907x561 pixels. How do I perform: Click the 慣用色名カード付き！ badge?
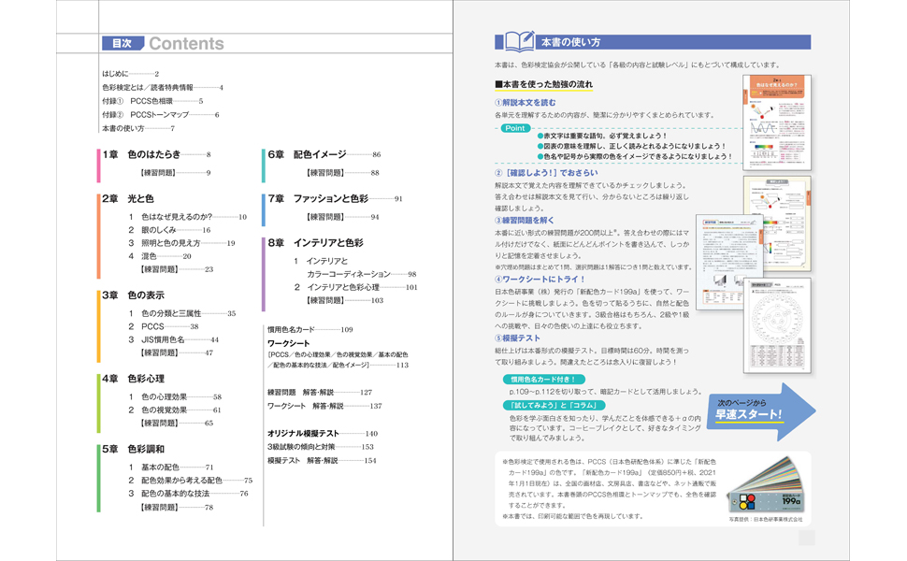[x=543, y=379]
